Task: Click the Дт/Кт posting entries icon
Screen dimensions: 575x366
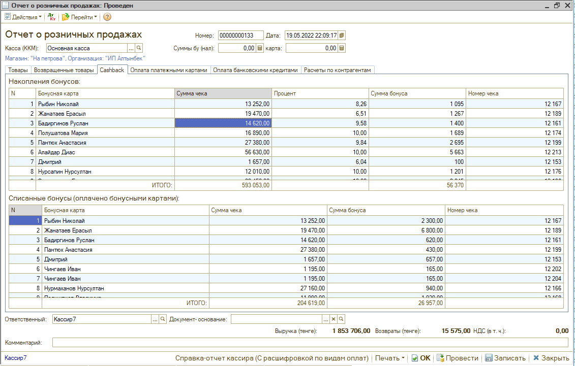Action: click(x=52, y=17)
